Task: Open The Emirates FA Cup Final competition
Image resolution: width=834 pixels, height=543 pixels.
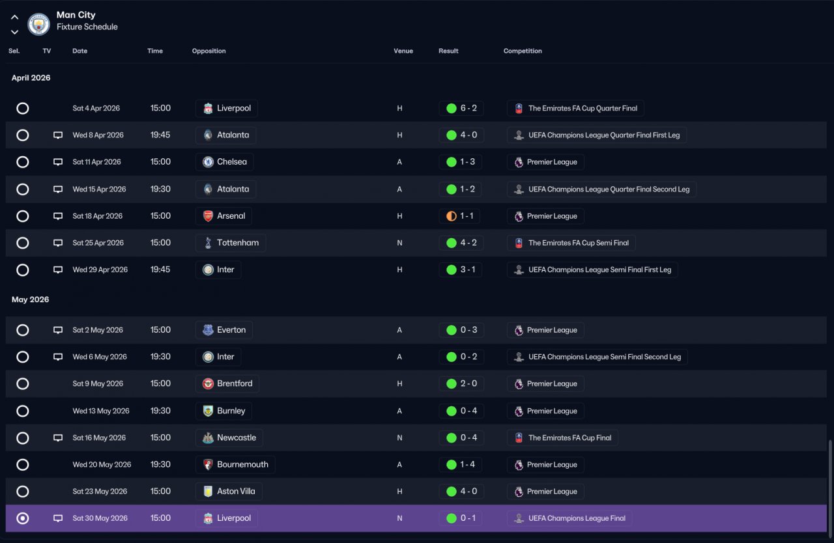Action: [x=562, y=438]
